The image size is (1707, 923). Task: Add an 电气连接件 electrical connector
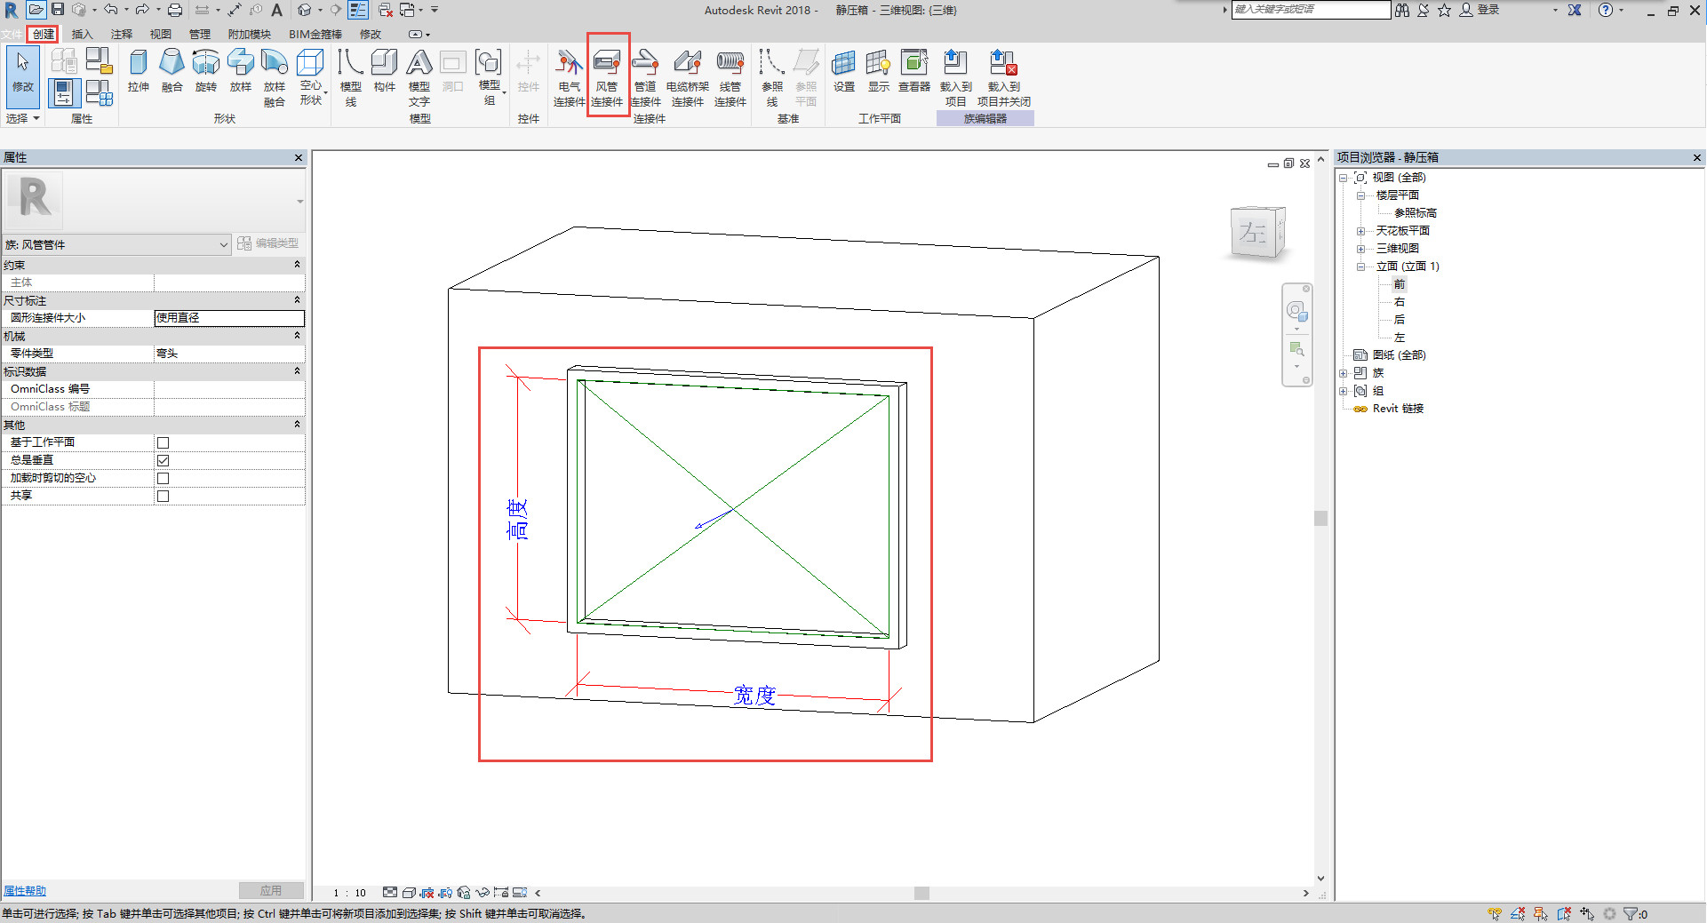pos(570,77)
